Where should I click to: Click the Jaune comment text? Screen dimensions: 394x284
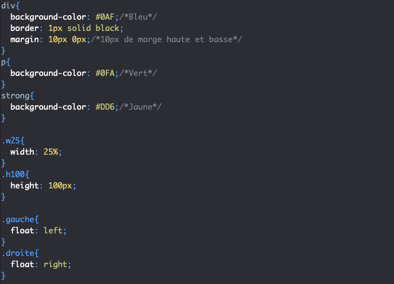[140, 107]
